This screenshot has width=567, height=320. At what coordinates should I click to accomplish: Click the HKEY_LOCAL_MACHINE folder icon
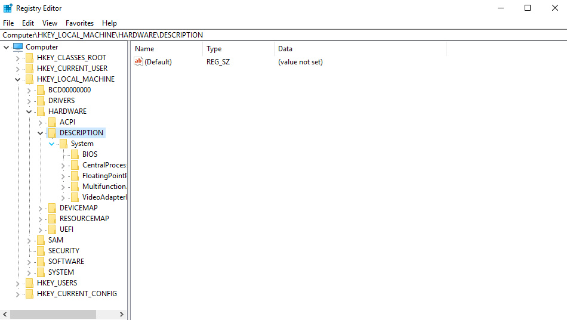(x=30, y=79)
